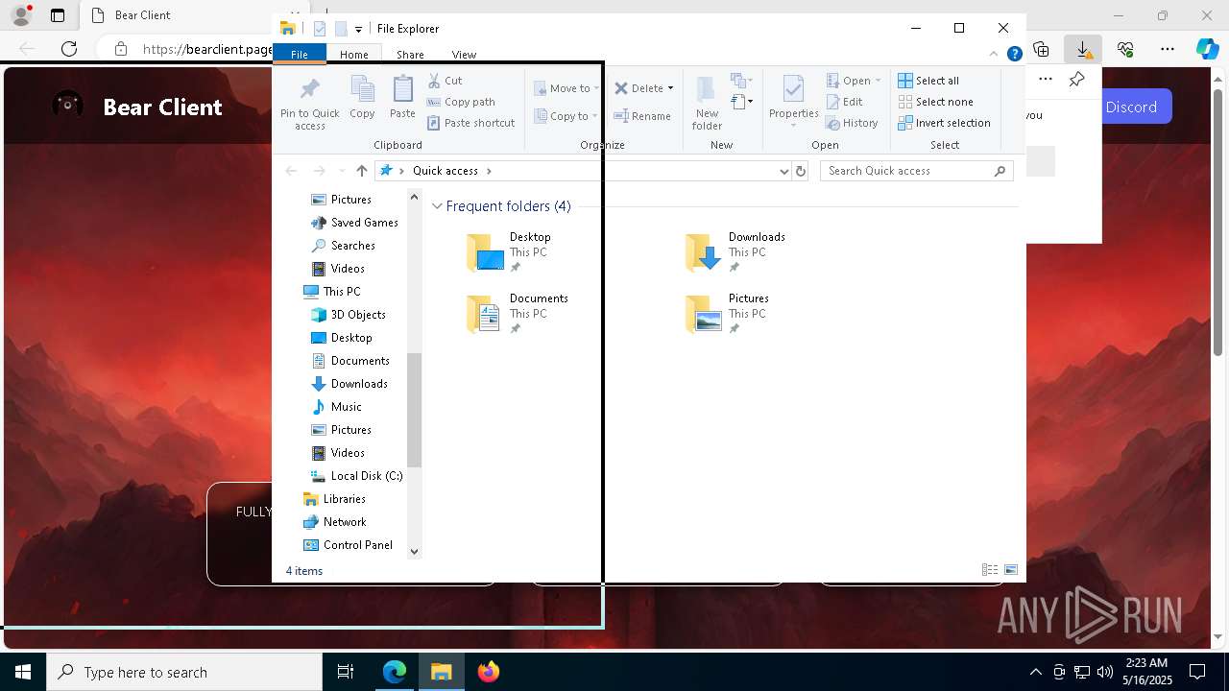The width and height of the screenshot is (1229, 691).
Task: Open File Explorer help icon
Action: pos(1014,55)
